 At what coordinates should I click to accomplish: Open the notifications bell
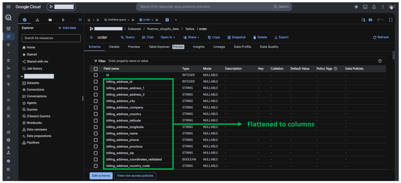coord(374,7)
